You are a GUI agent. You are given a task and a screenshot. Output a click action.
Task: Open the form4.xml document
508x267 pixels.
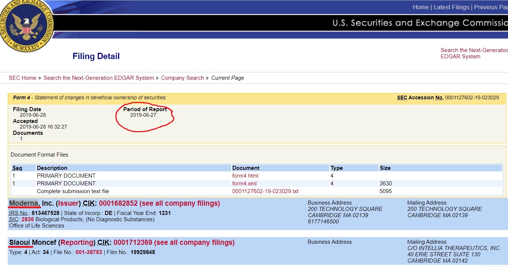click(x=244, y=184)
